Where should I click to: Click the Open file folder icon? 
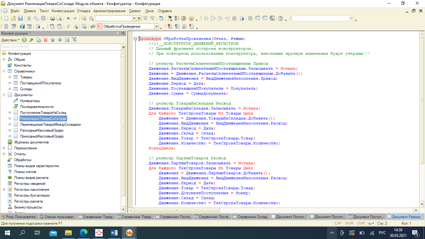13,18
